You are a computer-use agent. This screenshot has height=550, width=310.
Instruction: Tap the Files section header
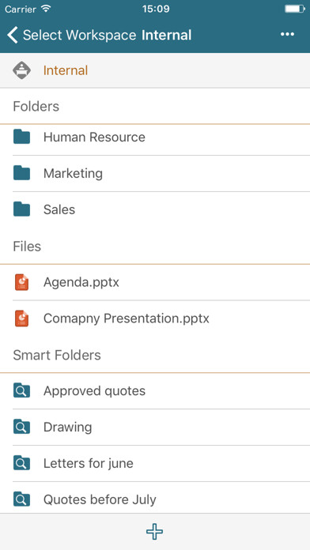click(x=27, y=247)
